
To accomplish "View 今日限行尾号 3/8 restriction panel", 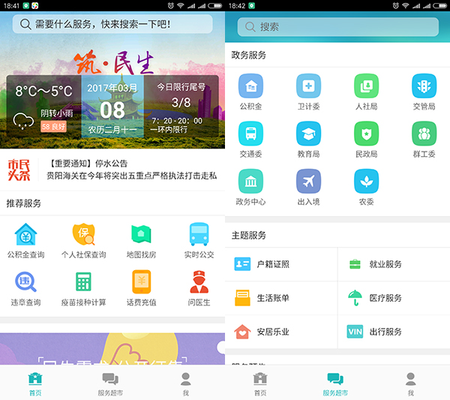I will (181, 107).
